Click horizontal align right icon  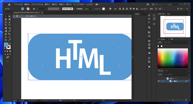click(126, 9)
